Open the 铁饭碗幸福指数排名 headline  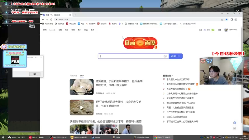point(106,121)
